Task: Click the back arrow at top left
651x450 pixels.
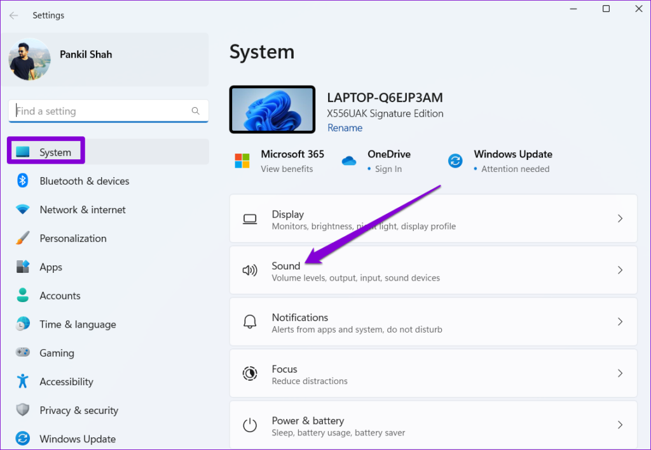Action: 13,15
